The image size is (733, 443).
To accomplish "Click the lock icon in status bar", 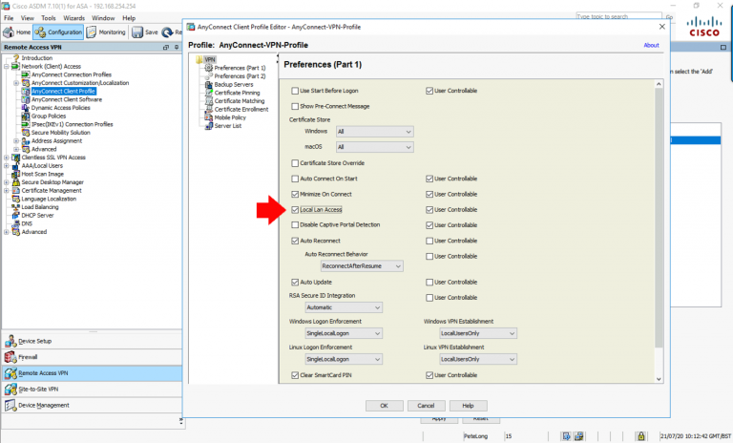I will 641,436.
